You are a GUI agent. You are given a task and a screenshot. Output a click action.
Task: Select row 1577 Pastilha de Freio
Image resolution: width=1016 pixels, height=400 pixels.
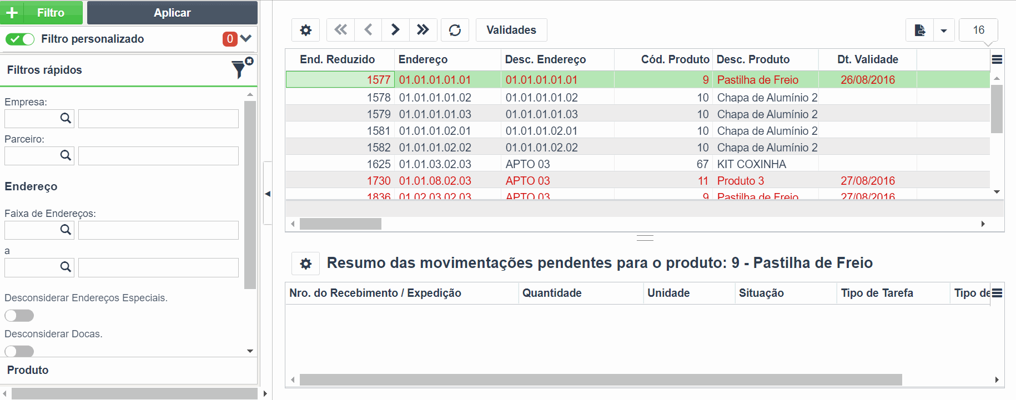click(637, 79)
